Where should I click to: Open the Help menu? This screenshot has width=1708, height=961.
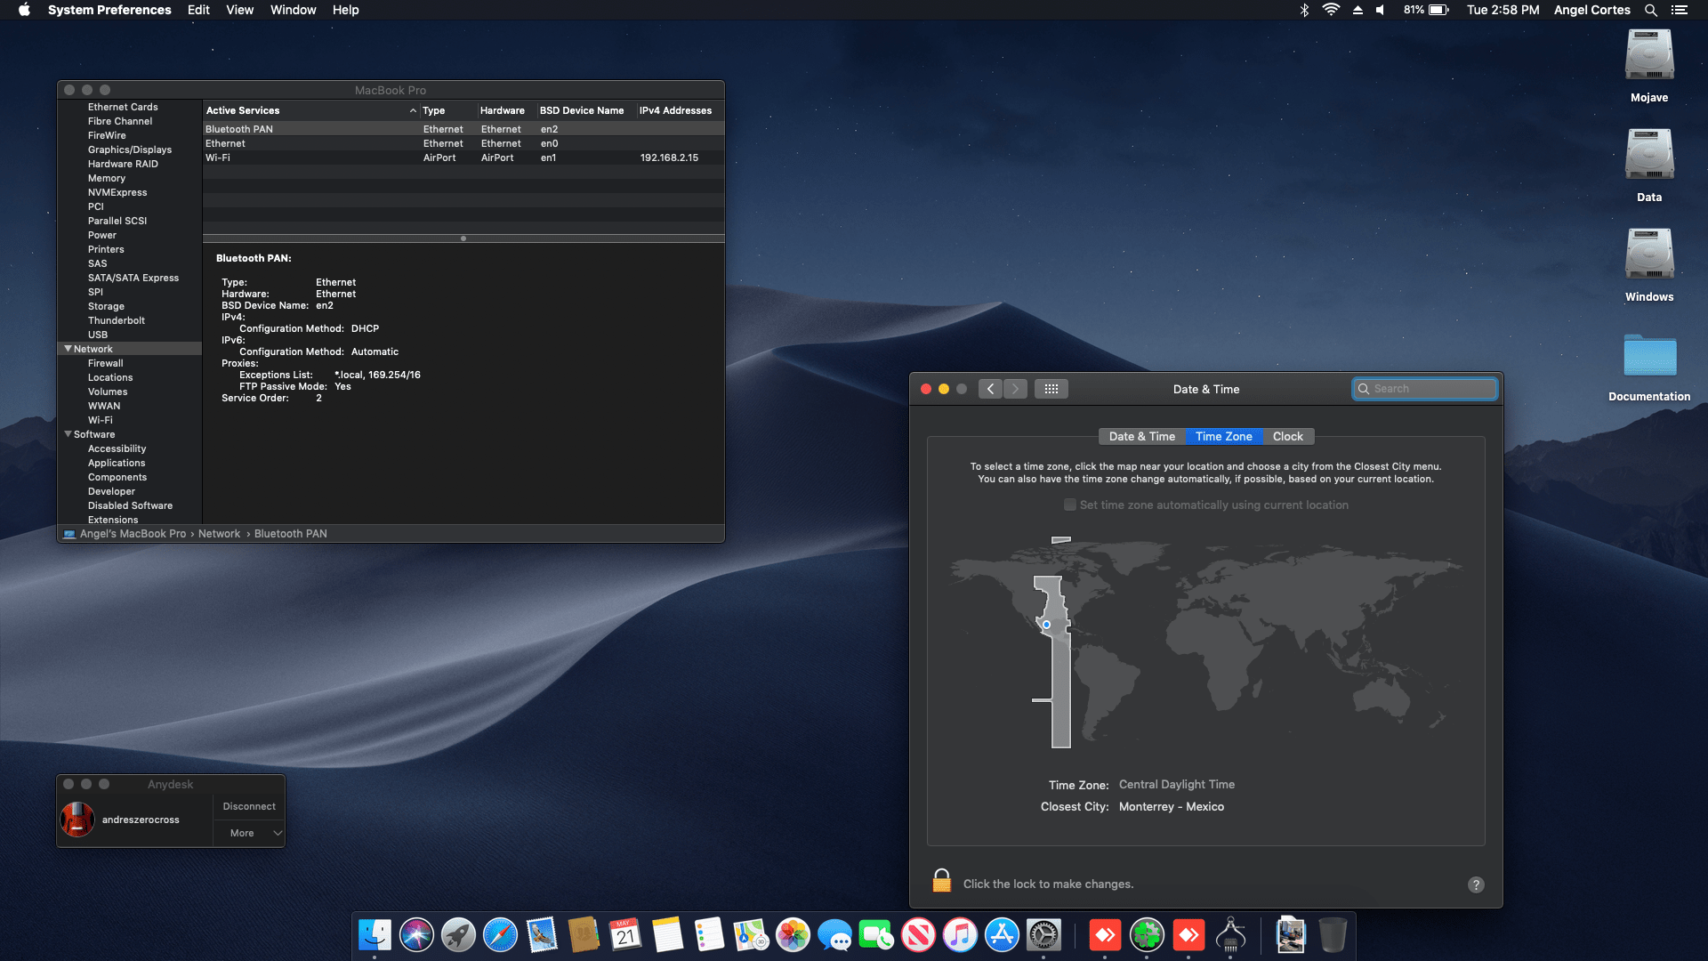(345, 10)
